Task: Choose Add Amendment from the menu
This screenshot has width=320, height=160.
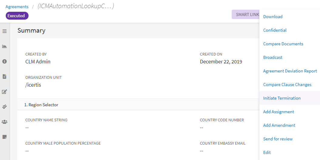Action: pos(279,125)
